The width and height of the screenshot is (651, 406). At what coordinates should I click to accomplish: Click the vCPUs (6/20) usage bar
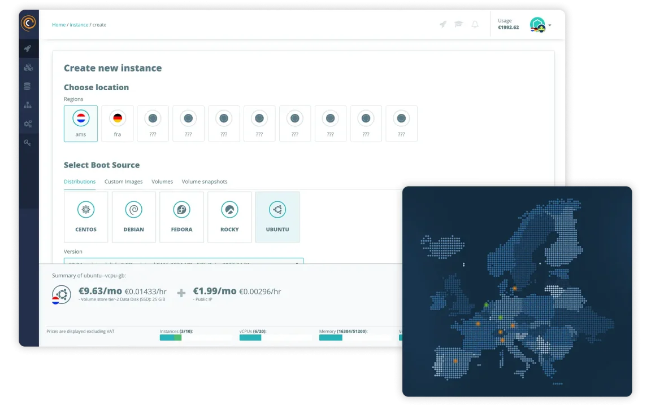click(275, 338)
